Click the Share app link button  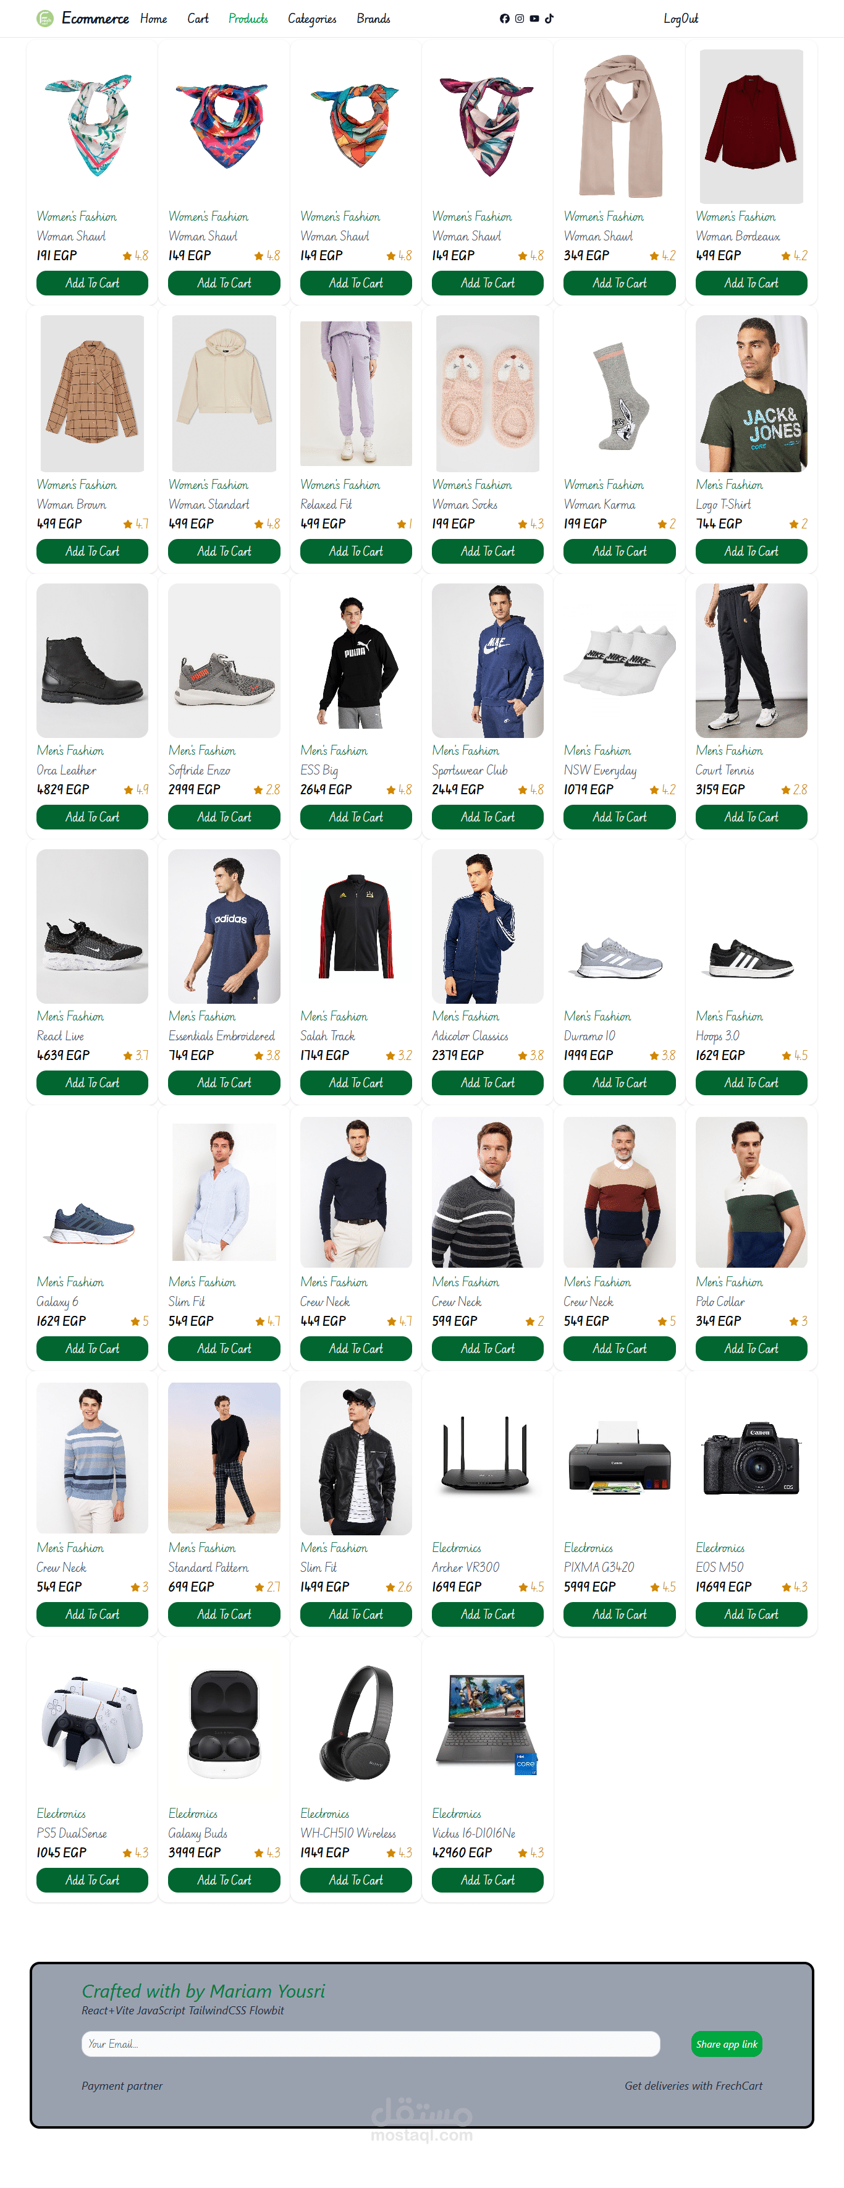click(726, 2043)
